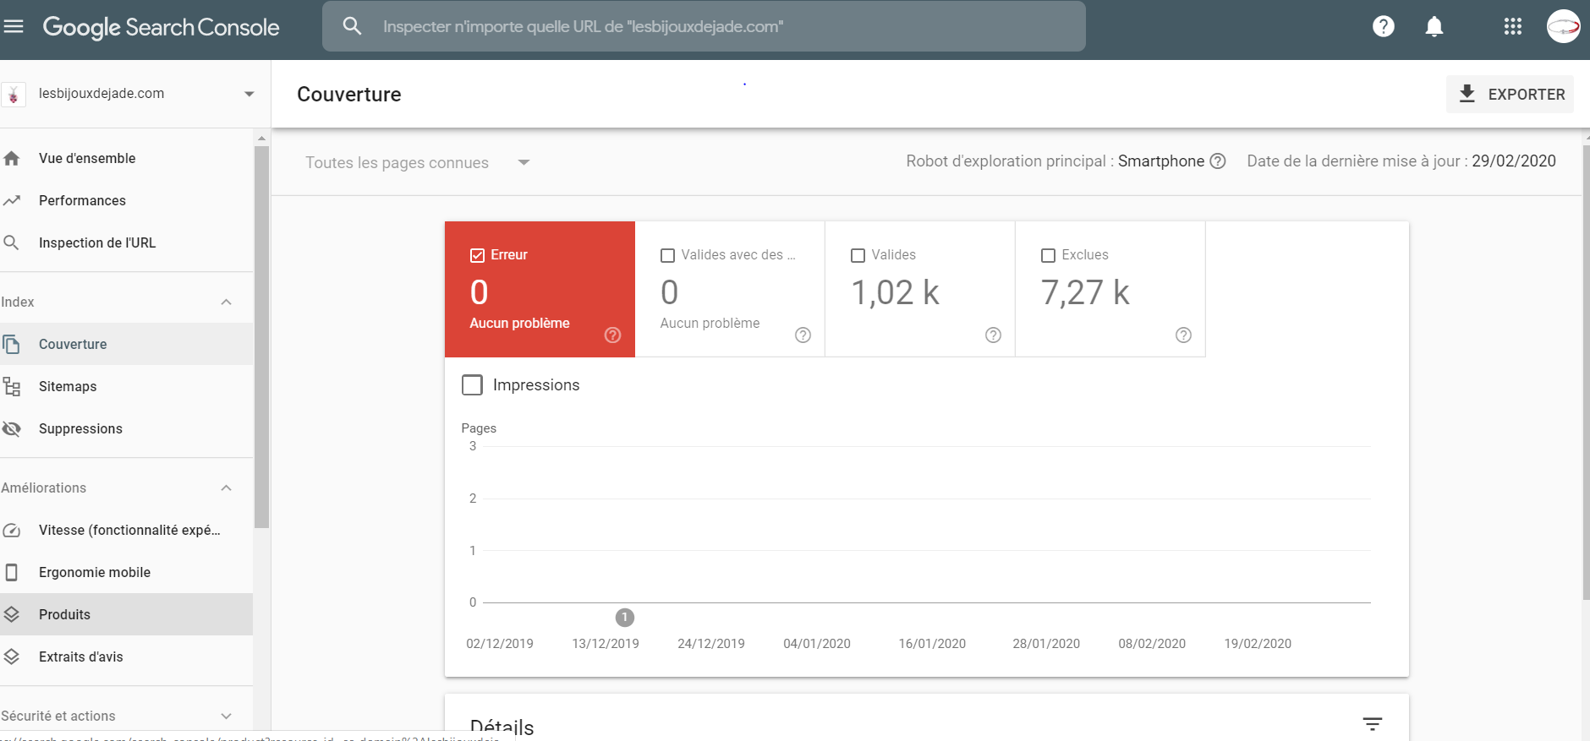Click help icon on the Exclues card
The width and height of the screenshot is (1590, 741).
pos(1183,335)
